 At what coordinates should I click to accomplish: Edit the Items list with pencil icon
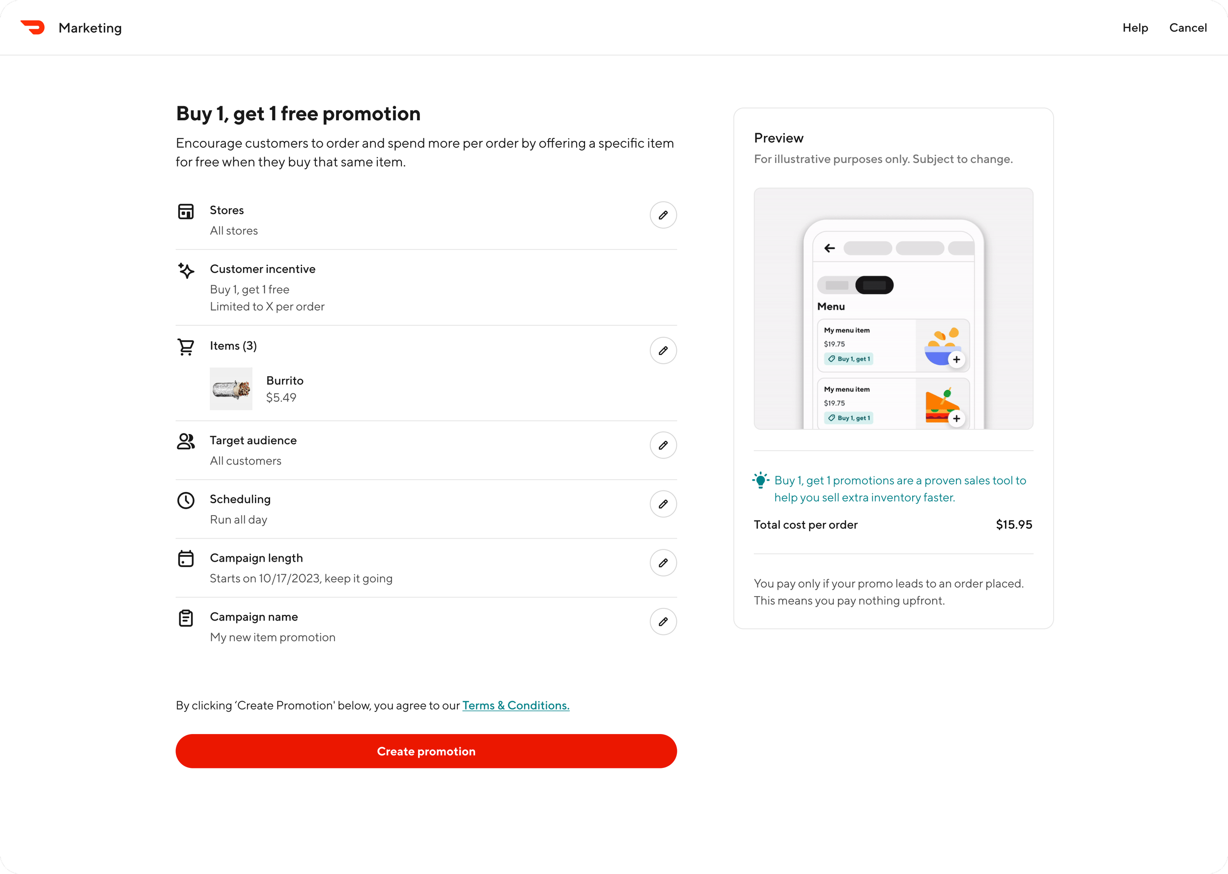click(663, 351)
